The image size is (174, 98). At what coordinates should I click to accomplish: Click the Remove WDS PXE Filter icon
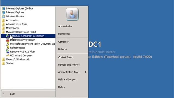(8, 51)
